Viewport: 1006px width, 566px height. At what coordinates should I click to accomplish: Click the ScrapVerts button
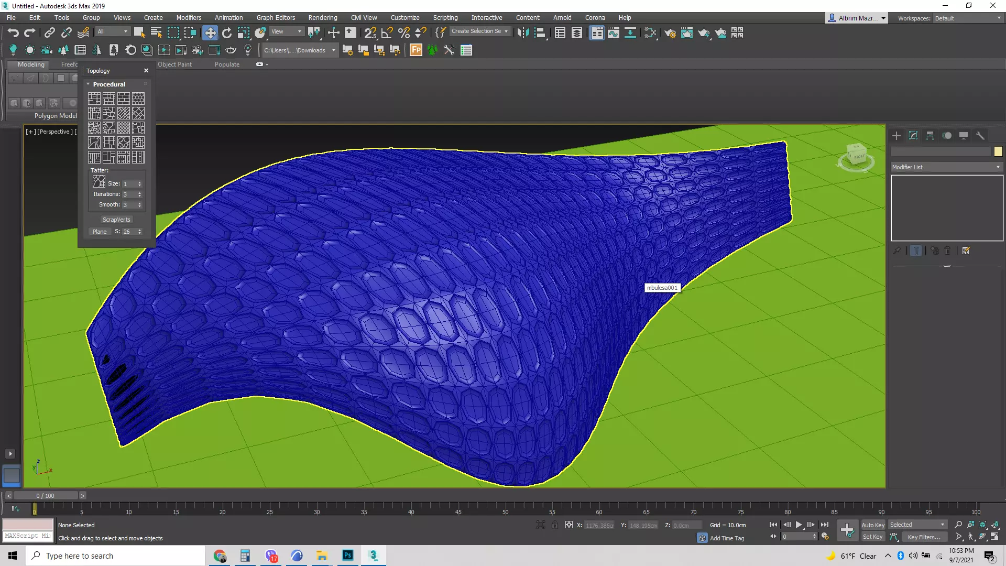coord(116,220)
